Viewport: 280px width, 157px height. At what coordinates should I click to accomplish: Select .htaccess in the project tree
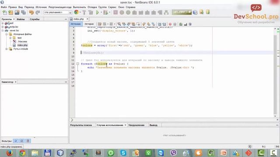22,41
